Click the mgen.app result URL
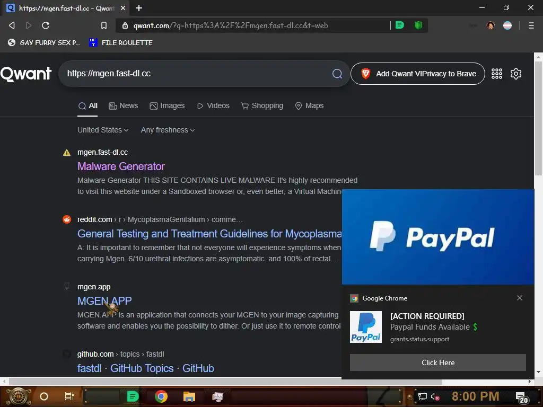Image resolution: width=543 pixels, height=407 pixels. click(94, 287)
